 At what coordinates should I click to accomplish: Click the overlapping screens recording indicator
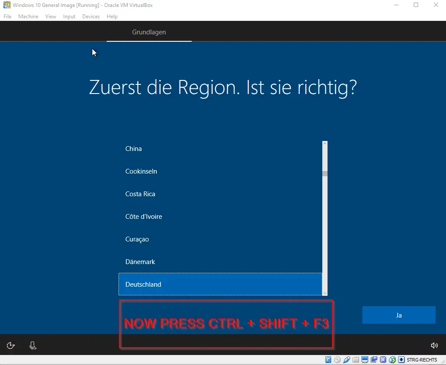(x=374, y=360)
